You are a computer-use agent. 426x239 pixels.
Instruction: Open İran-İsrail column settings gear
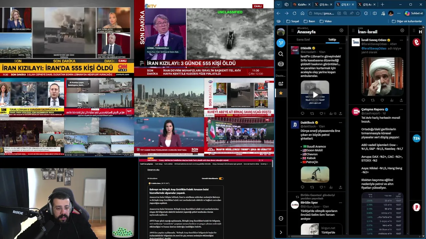[x=402, y=31]
